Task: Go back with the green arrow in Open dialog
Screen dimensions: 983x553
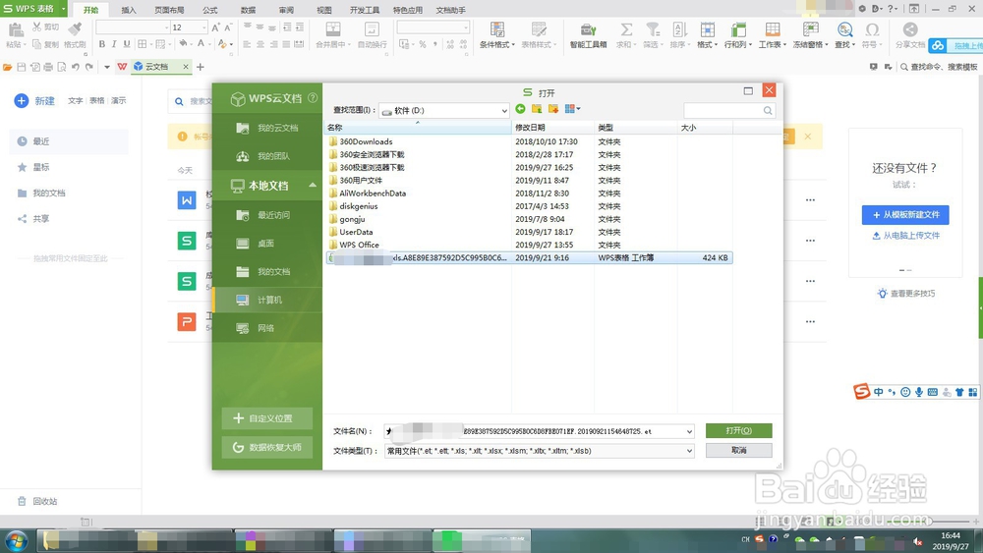Action: [520, 109]
